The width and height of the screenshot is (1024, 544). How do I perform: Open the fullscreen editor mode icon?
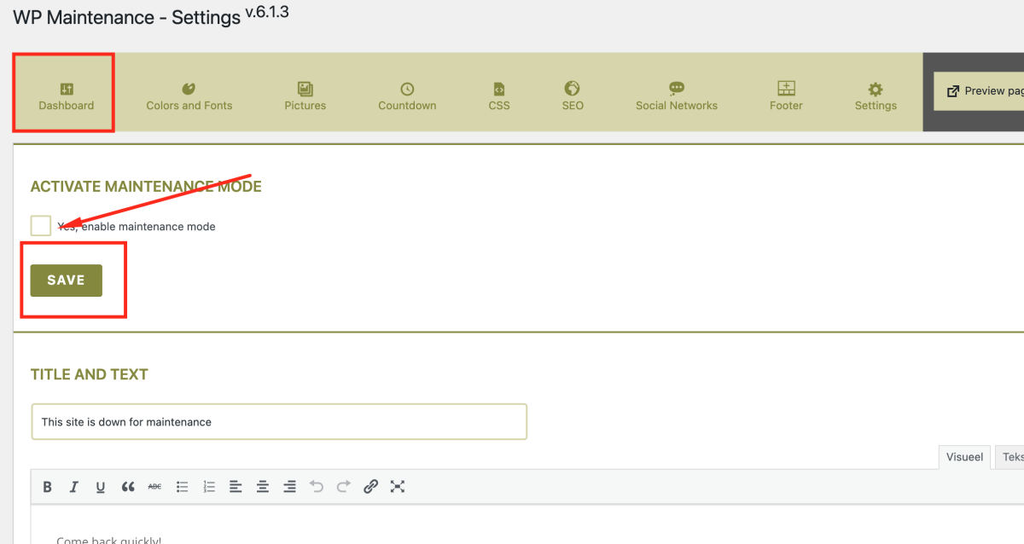[x=397, y=487]
